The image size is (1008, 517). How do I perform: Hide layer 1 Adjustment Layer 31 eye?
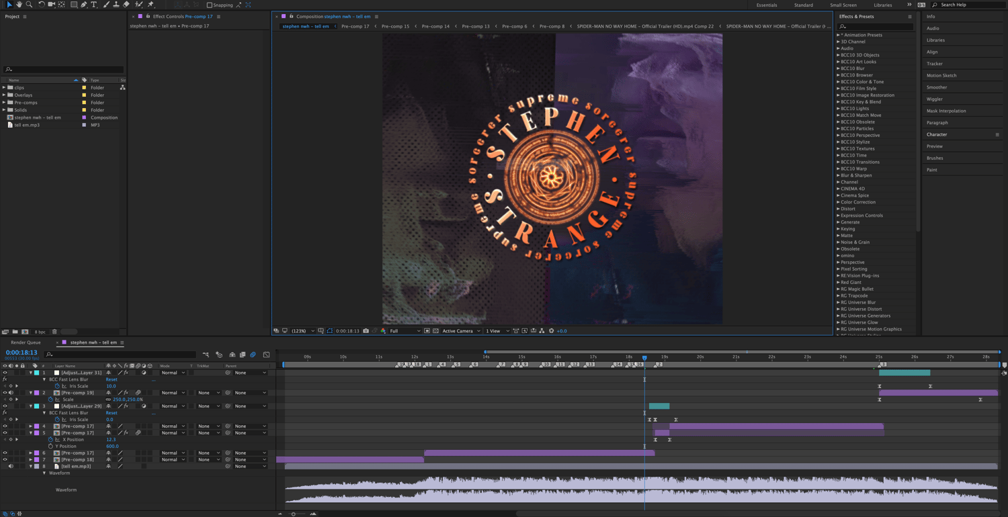5,373
